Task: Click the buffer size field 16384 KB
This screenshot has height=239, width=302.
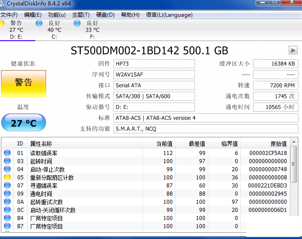Action: coord(276,64)
